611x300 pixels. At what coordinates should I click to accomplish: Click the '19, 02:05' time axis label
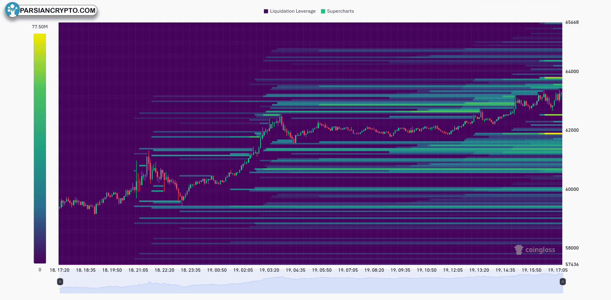[243, 270]
